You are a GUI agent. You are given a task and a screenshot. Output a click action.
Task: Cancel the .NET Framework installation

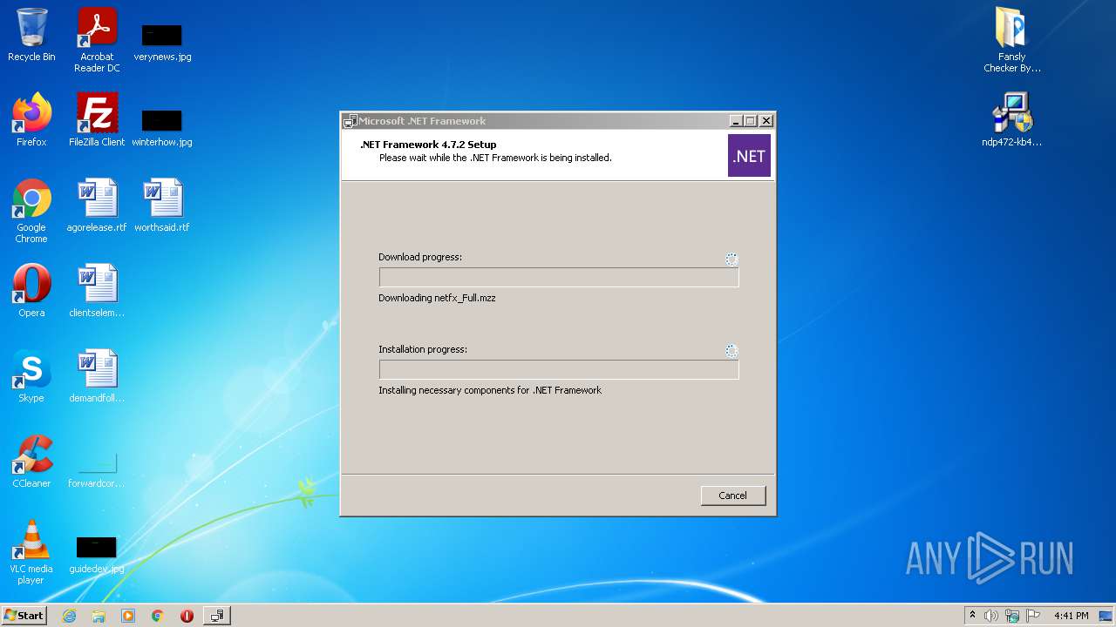point(733,496)
